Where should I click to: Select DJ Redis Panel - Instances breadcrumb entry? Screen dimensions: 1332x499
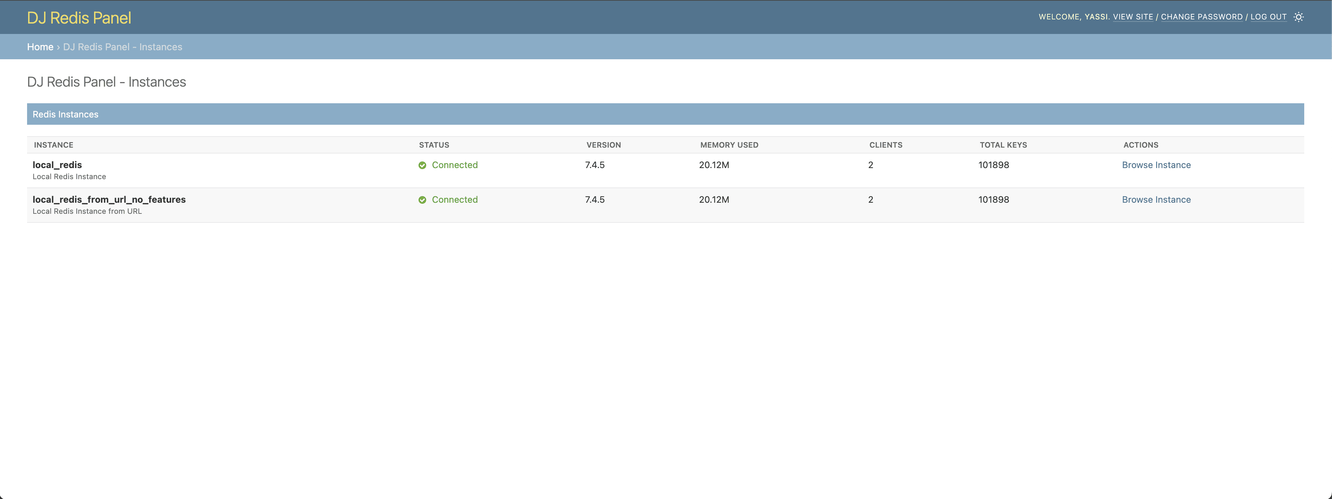(x=123, y=46)
